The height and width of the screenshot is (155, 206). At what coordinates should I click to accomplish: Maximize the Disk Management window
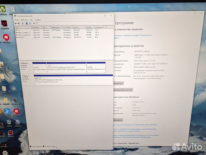click(x=105, y=15)
